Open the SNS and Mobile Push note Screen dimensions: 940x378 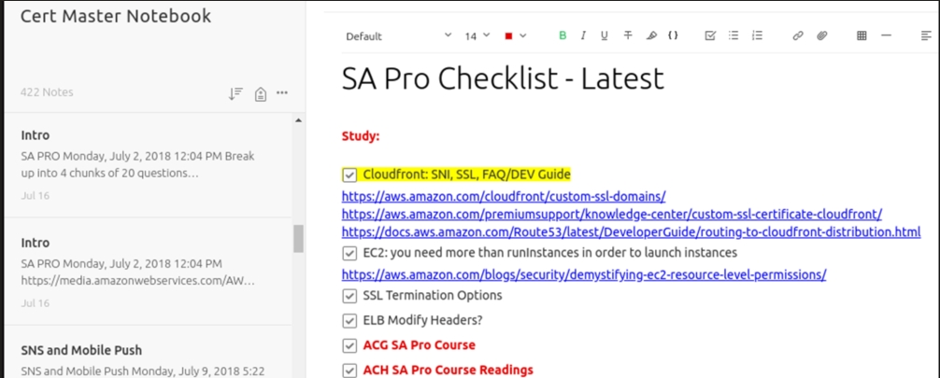[x=148, y=354]
